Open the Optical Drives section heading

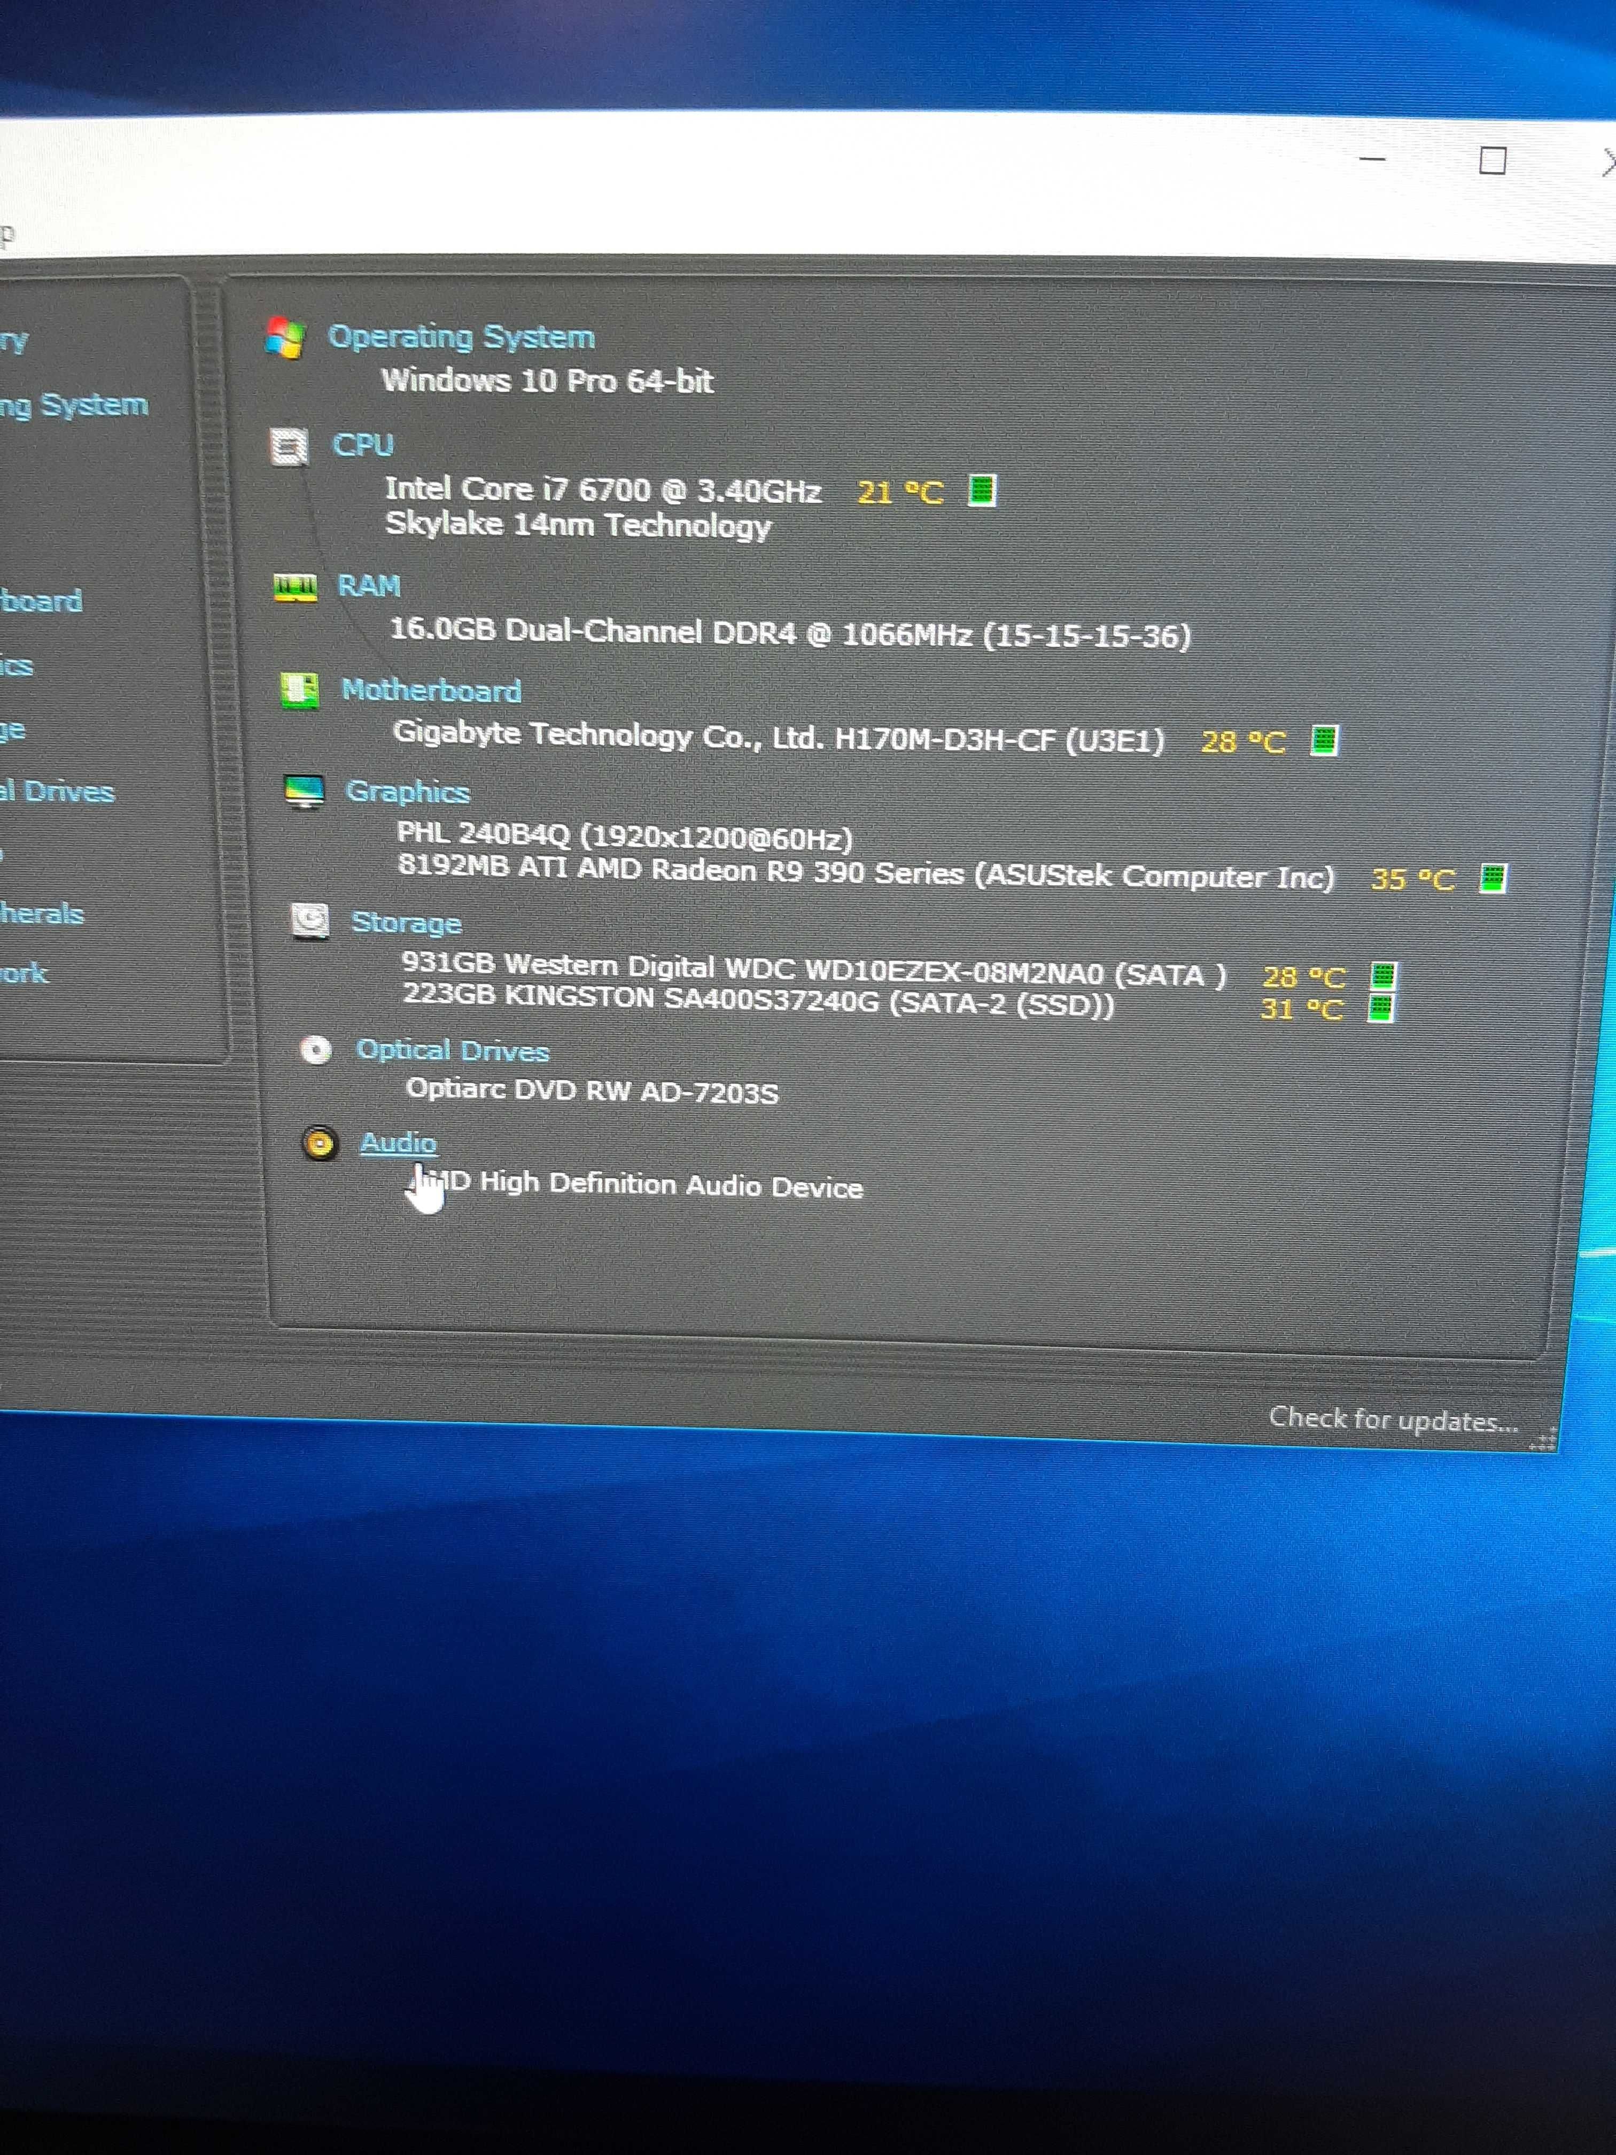pos(452,1050)
